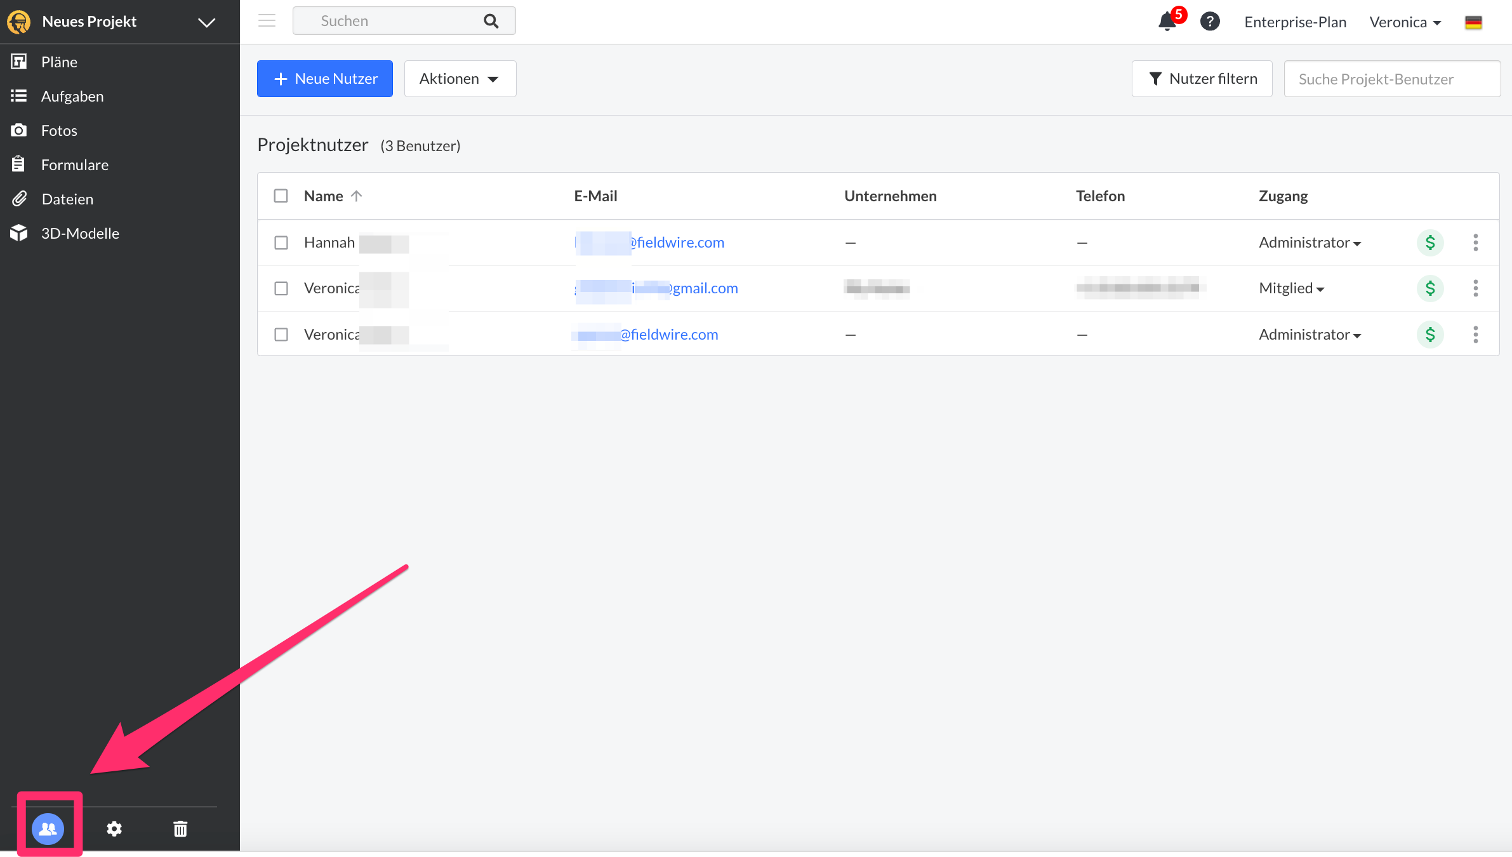The width and height of the screenshot is (1512, 857).
Task: Click green dollar icon in Hannah's row
Action: [1430, 242]
